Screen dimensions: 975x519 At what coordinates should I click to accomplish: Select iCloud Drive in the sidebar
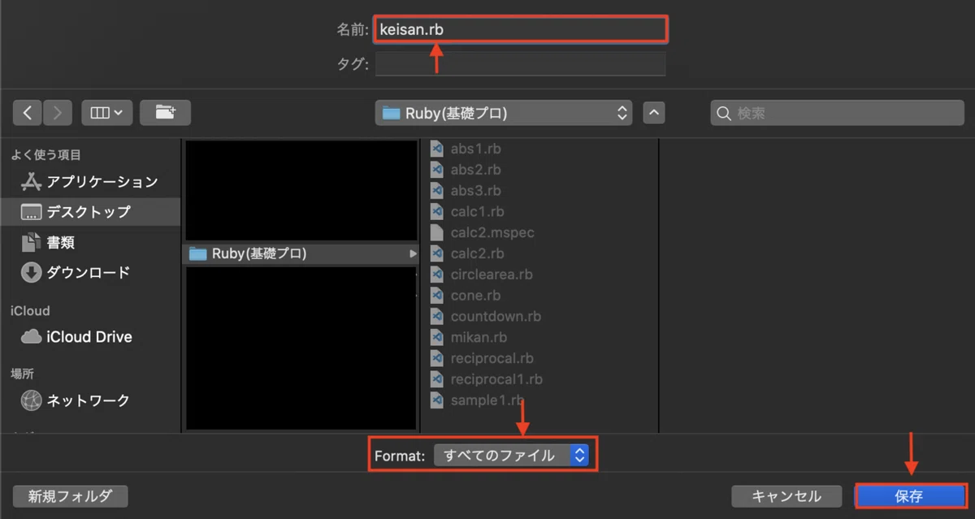(89, 336)
